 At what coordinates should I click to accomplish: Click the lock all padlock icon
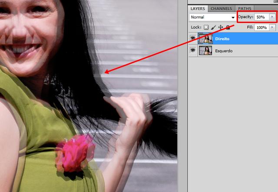tap(228, 27)
